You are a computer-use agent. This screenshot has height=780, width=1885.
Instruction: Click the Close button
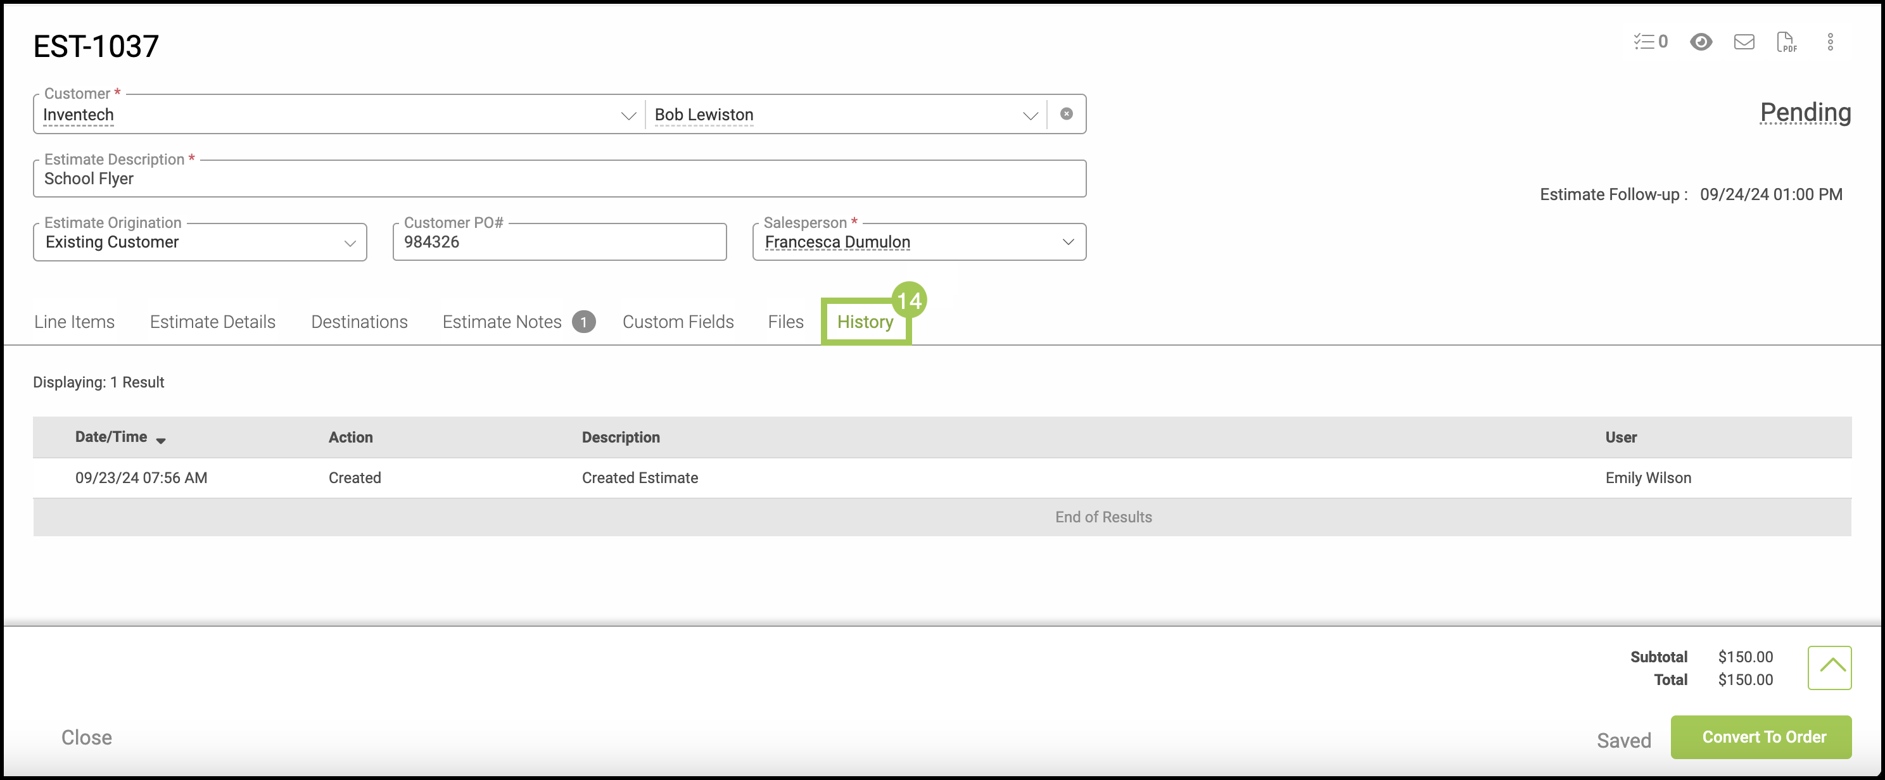click(x=86, y=738)
